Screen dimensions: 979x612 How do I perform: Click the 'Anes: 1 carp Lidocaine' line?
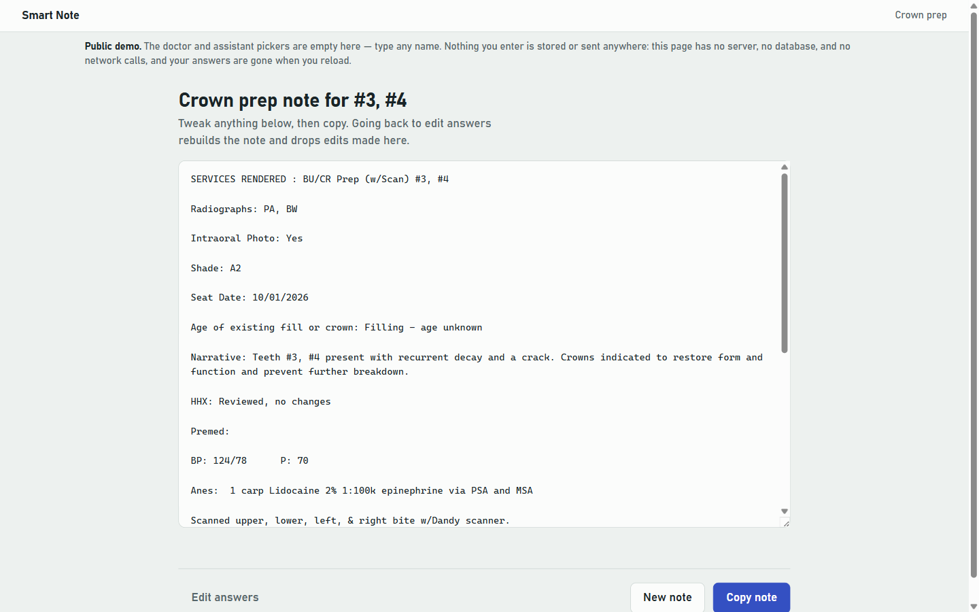pos(362,490)
